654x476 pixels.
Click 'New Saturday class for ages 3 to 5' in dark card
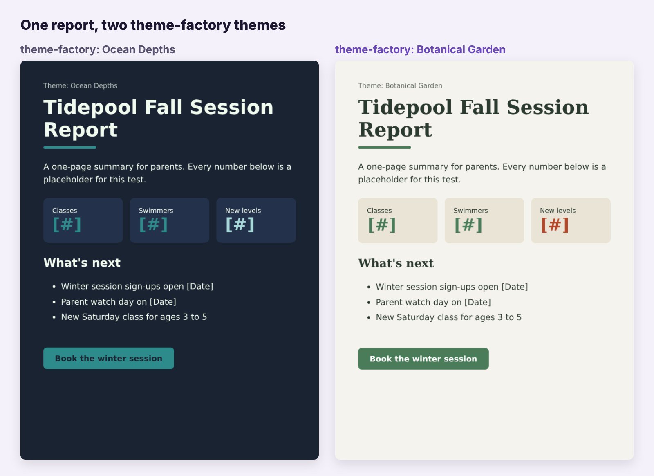point(134,317)
